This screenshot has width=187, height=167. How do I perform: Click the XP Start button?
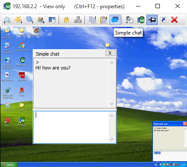(9, 164)
